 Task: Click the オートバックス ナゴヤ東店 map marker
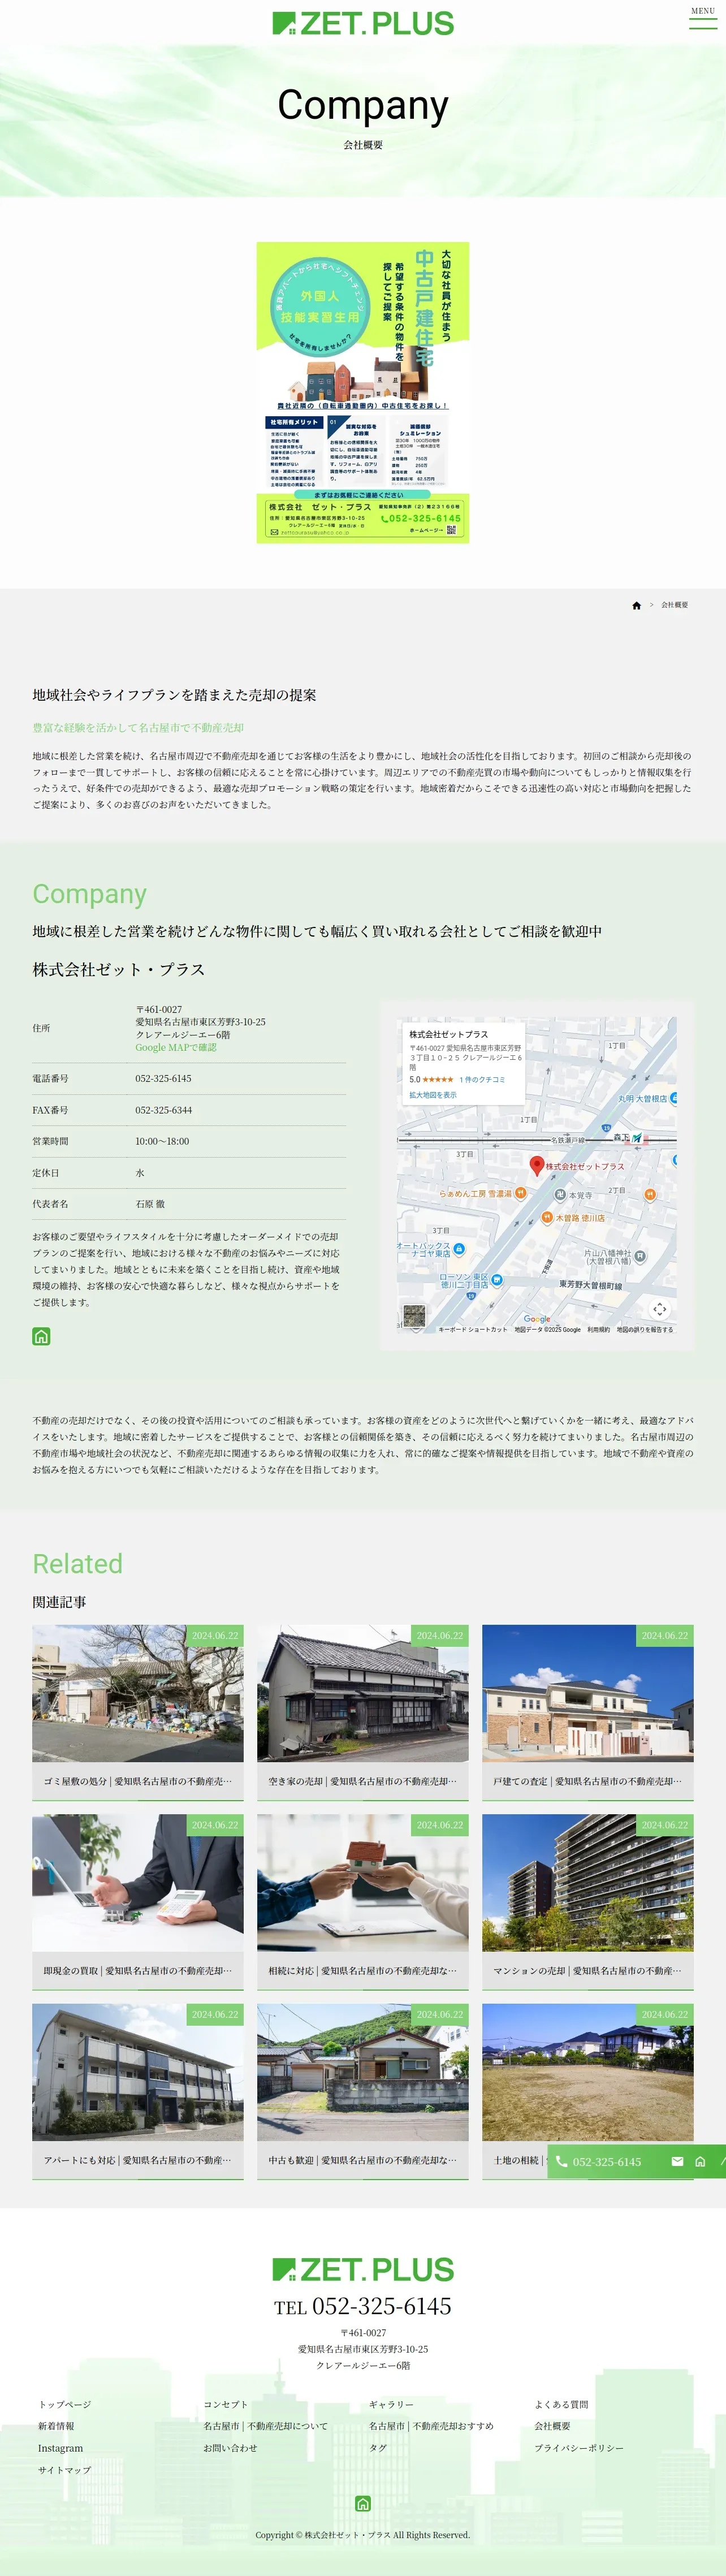[459, 1249]
